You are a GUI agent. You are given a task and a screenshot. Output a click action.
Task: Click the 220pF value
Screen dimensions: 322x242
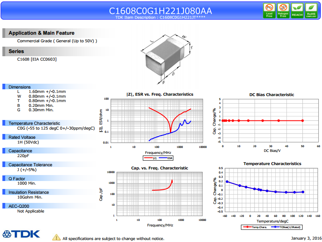[23, 156]
